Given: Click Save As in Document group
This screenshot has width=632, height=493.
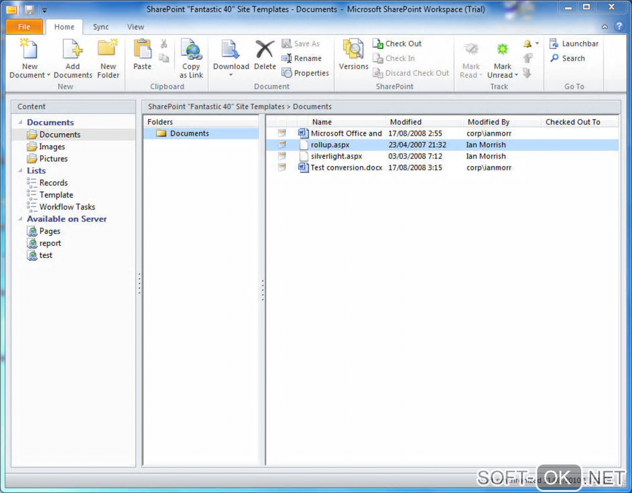Looking at the screenshot, I should point(301,43).
